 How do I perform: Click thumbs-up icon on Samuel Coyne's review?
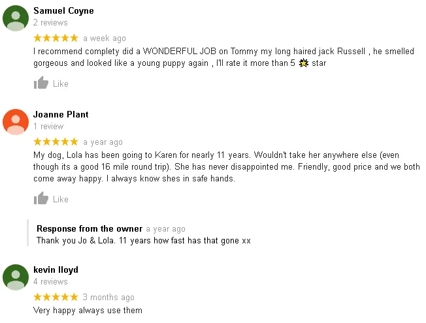[x=41, y=84]
